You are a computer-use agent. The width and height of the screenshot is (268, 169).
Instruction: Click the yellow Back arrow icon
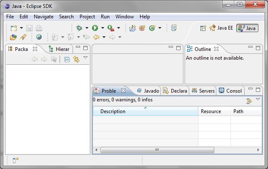(96, 37)
